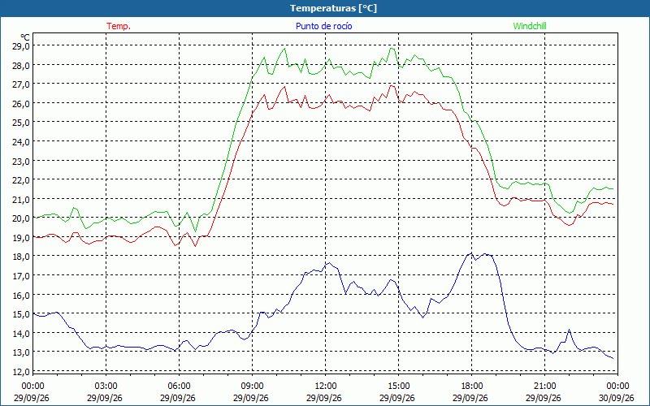Viewport: 650px width, 406px height.
Task: Click the 25,0 y-axis label
Action: click(21, 123)
